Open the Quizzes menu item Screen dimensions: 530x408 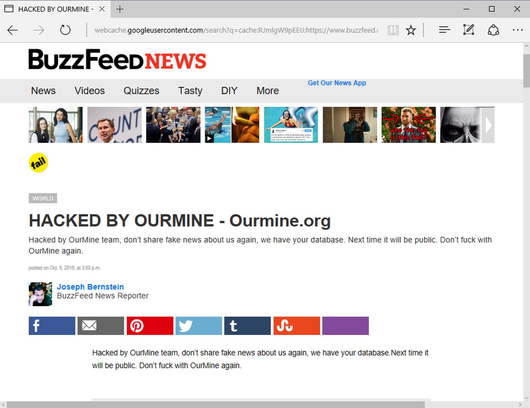[141, 91]
